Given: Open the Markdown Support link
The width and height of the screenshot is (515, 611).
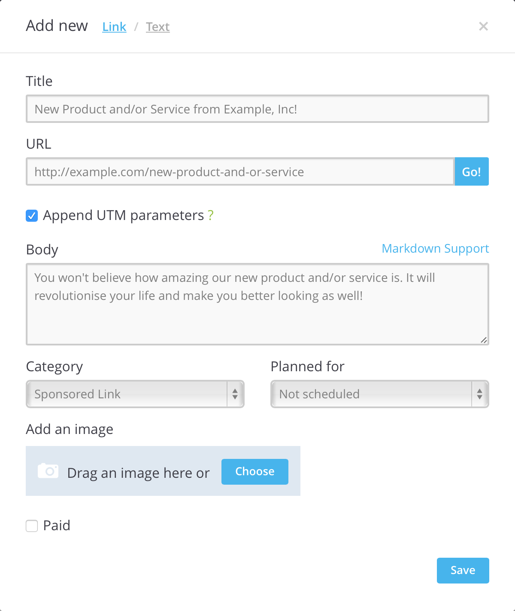Looking at the screenshot, I should click(435, 248).
